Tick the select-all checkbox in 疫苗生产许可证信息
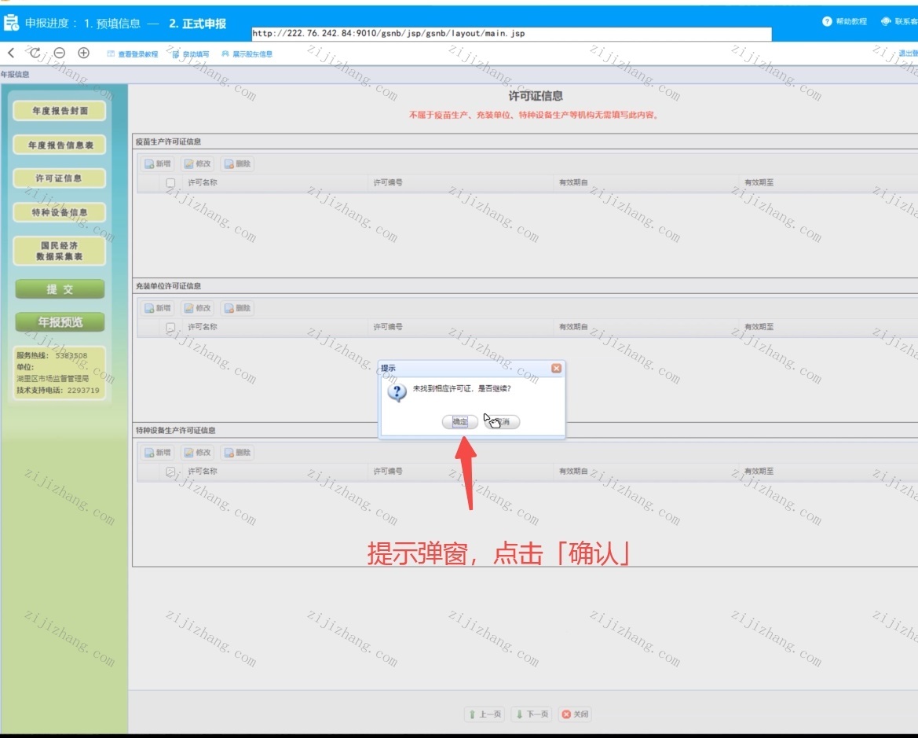This screenshot has width=918, height=738. (x=170, y=183)
